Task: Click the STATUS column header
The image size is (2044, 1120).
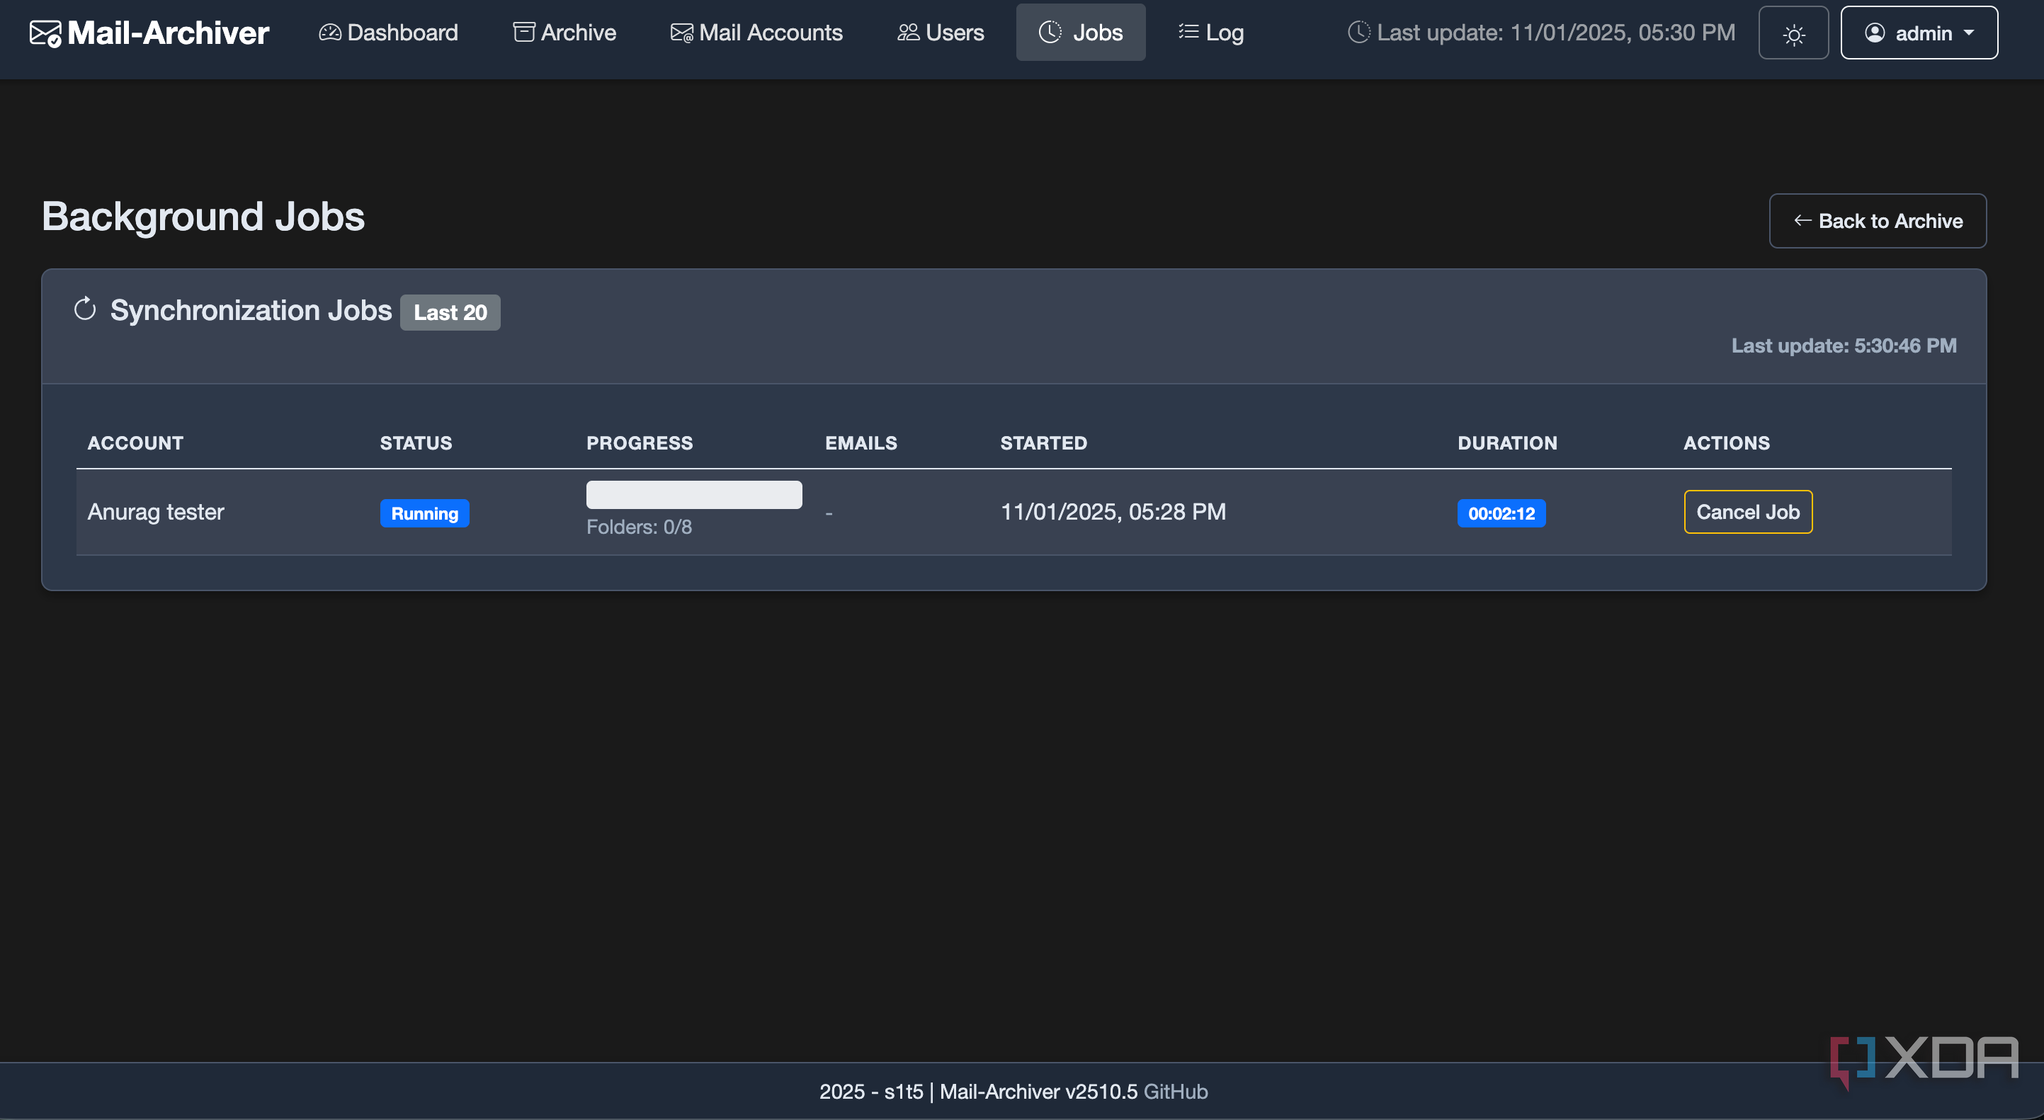Action: click(416, 442)
